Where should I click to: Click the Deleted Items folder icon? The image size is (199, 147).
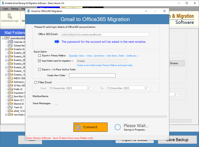[x=12, y=46]
